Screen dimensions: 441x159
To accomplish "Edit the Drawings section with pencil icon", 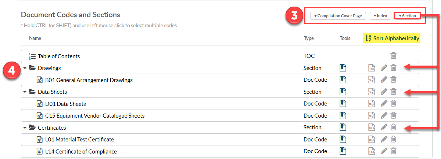I will (384, 68).
